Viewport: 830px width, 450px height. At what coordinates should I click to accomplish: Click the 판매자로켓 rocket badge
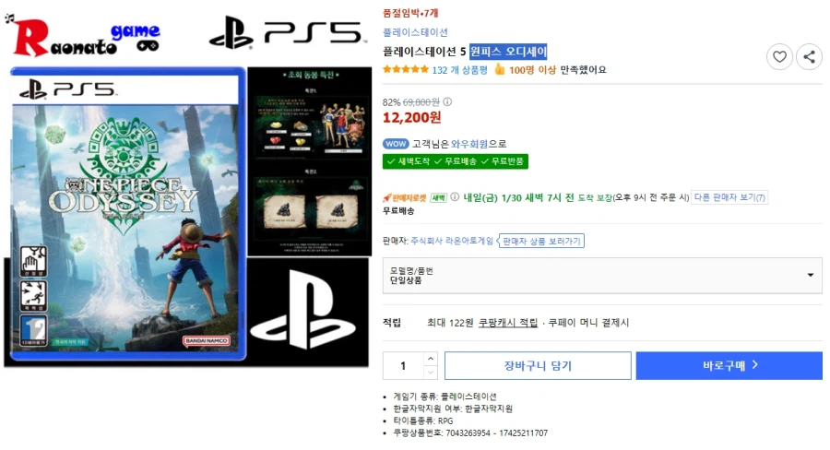[405, 198]
